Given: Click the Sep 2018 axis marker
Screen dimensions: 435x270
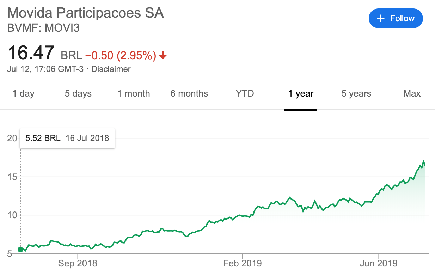Looking at the screenshot, I should (78, 263).
